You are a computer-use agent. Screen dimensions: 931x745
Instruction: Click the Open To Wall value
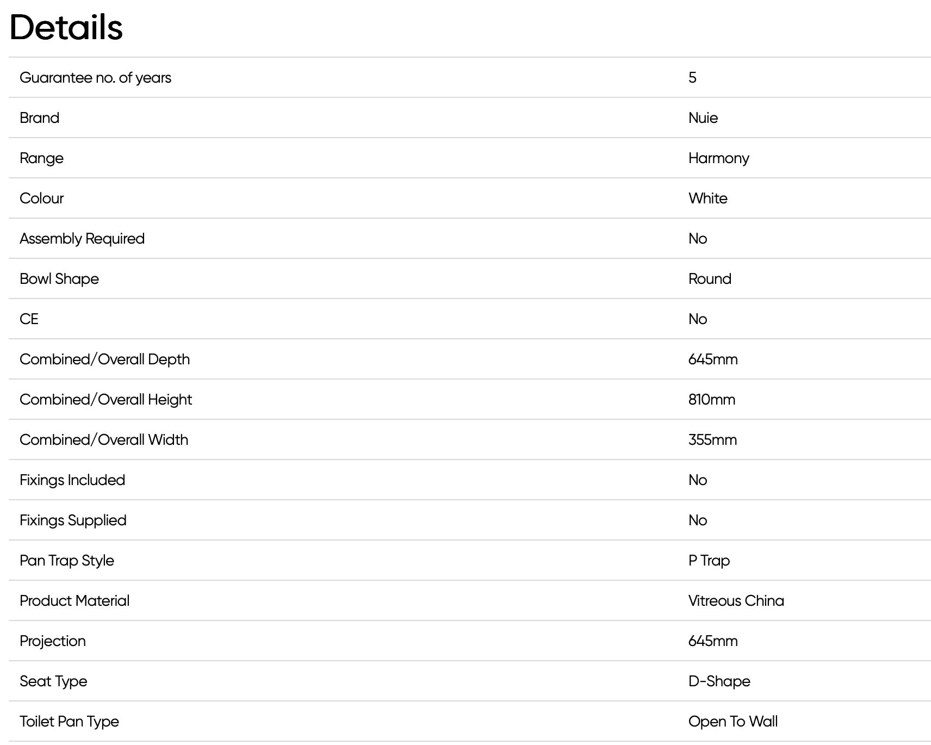point(733,722)
